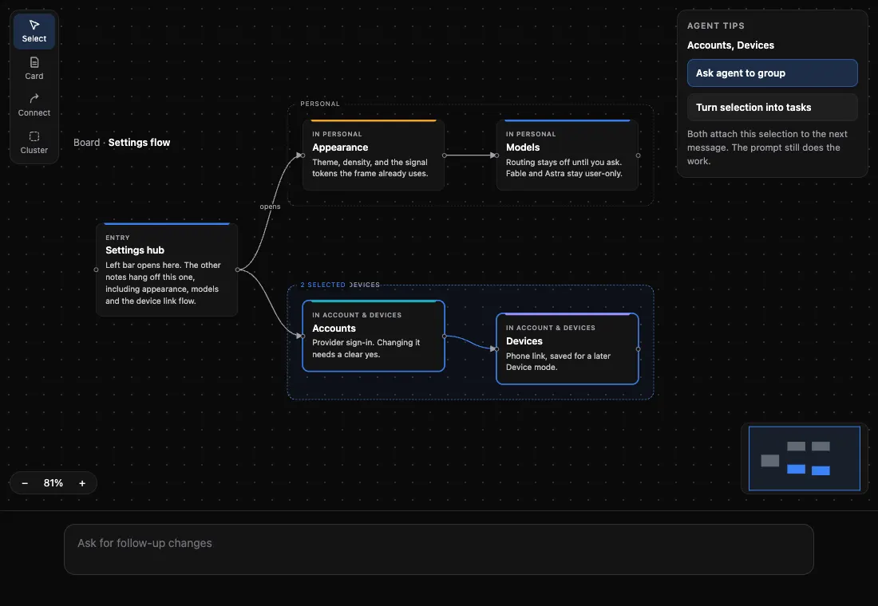This screenshot has width=878, height=606.
Task: Select the Appearance card
Action: pyautogui.click(x=374, y=155)
